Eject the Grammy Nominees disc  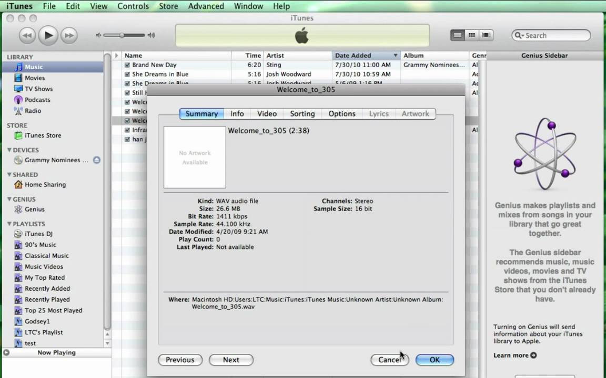[97, 160]
